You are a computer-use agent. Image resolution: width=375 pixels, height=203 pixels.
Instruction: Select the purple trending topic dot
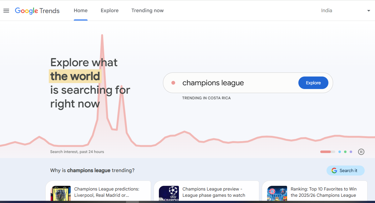pyautogui.click(x=351, y=151)
